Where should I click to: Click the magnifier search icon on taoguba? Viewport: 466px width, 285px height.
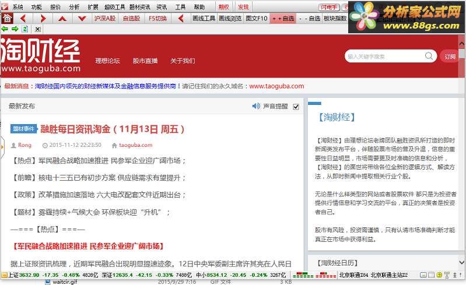pos(429,56)
